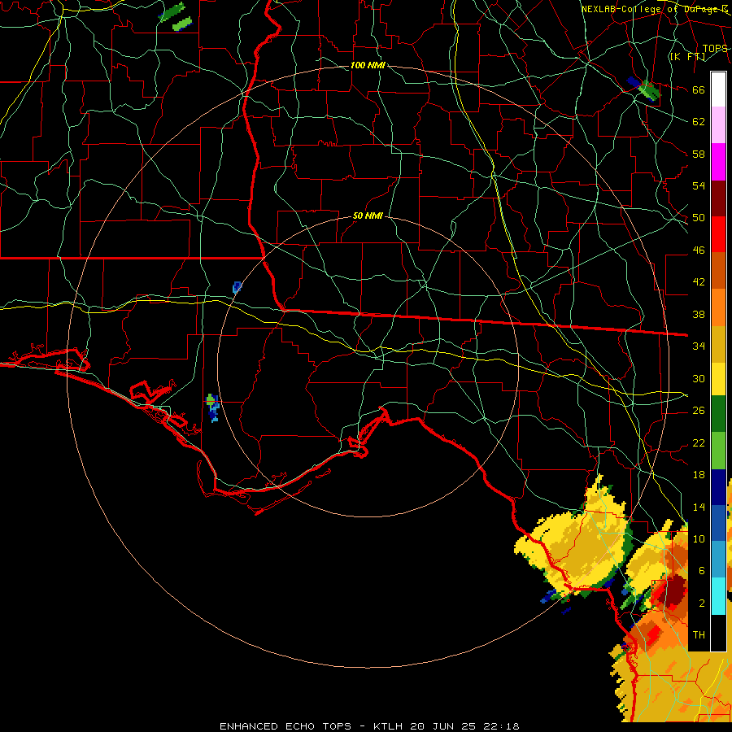Screen dimensions: 732x732
Task: Click the 58 legend value
Action: 699,154
